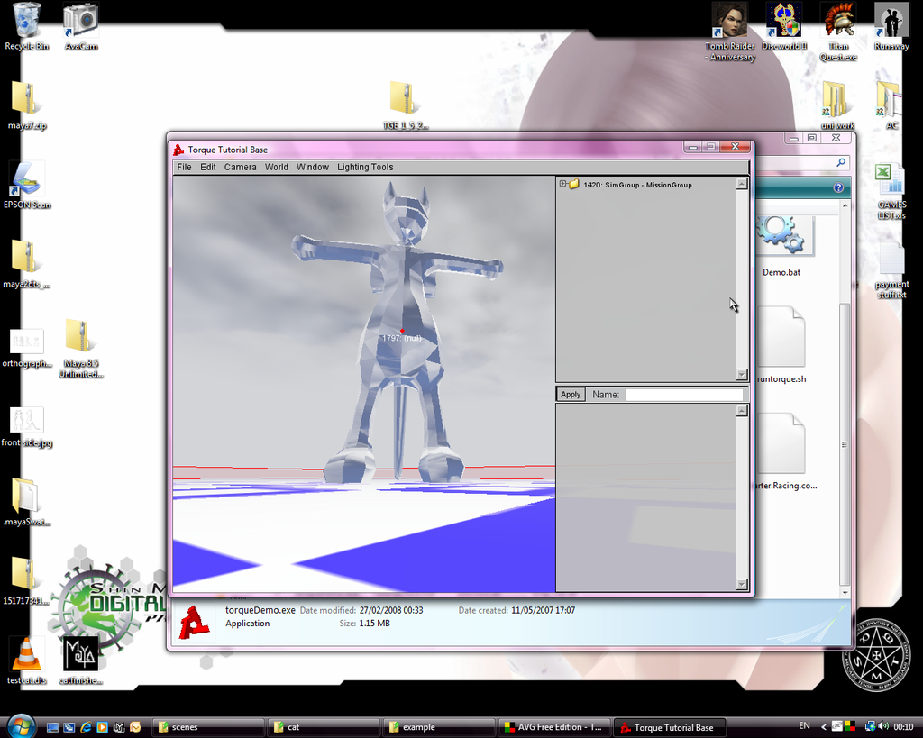Open the testcat.dts VLC file icon
923x738 pixels.
(x=26, y=653)
